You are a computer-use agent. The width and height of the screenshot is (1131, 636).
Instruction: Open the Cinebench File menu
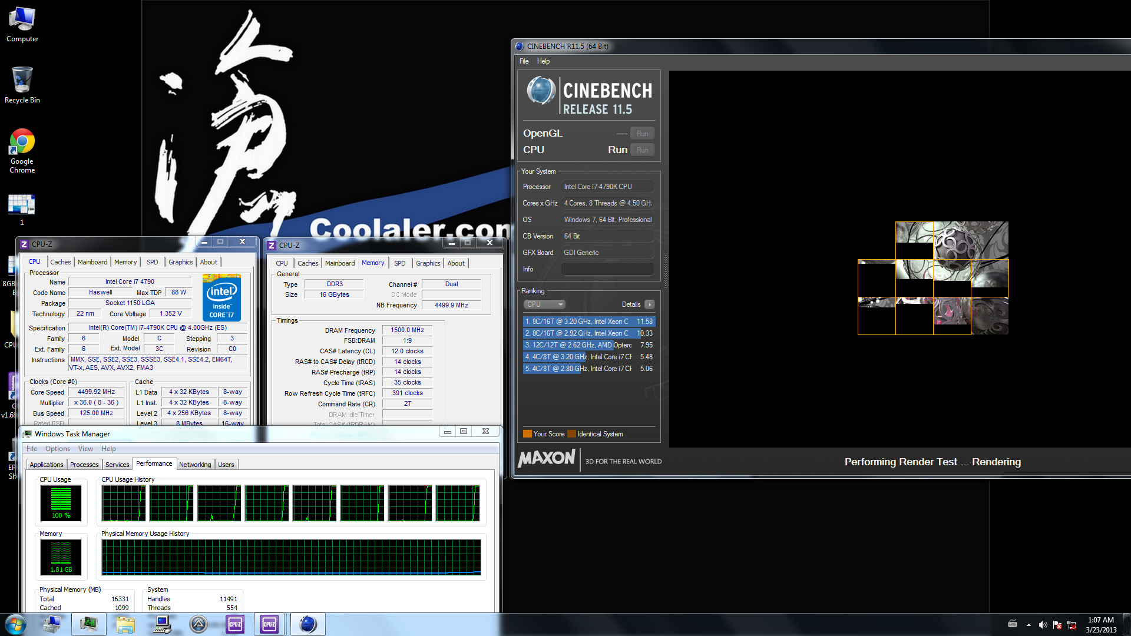click(x=524, y=61)
